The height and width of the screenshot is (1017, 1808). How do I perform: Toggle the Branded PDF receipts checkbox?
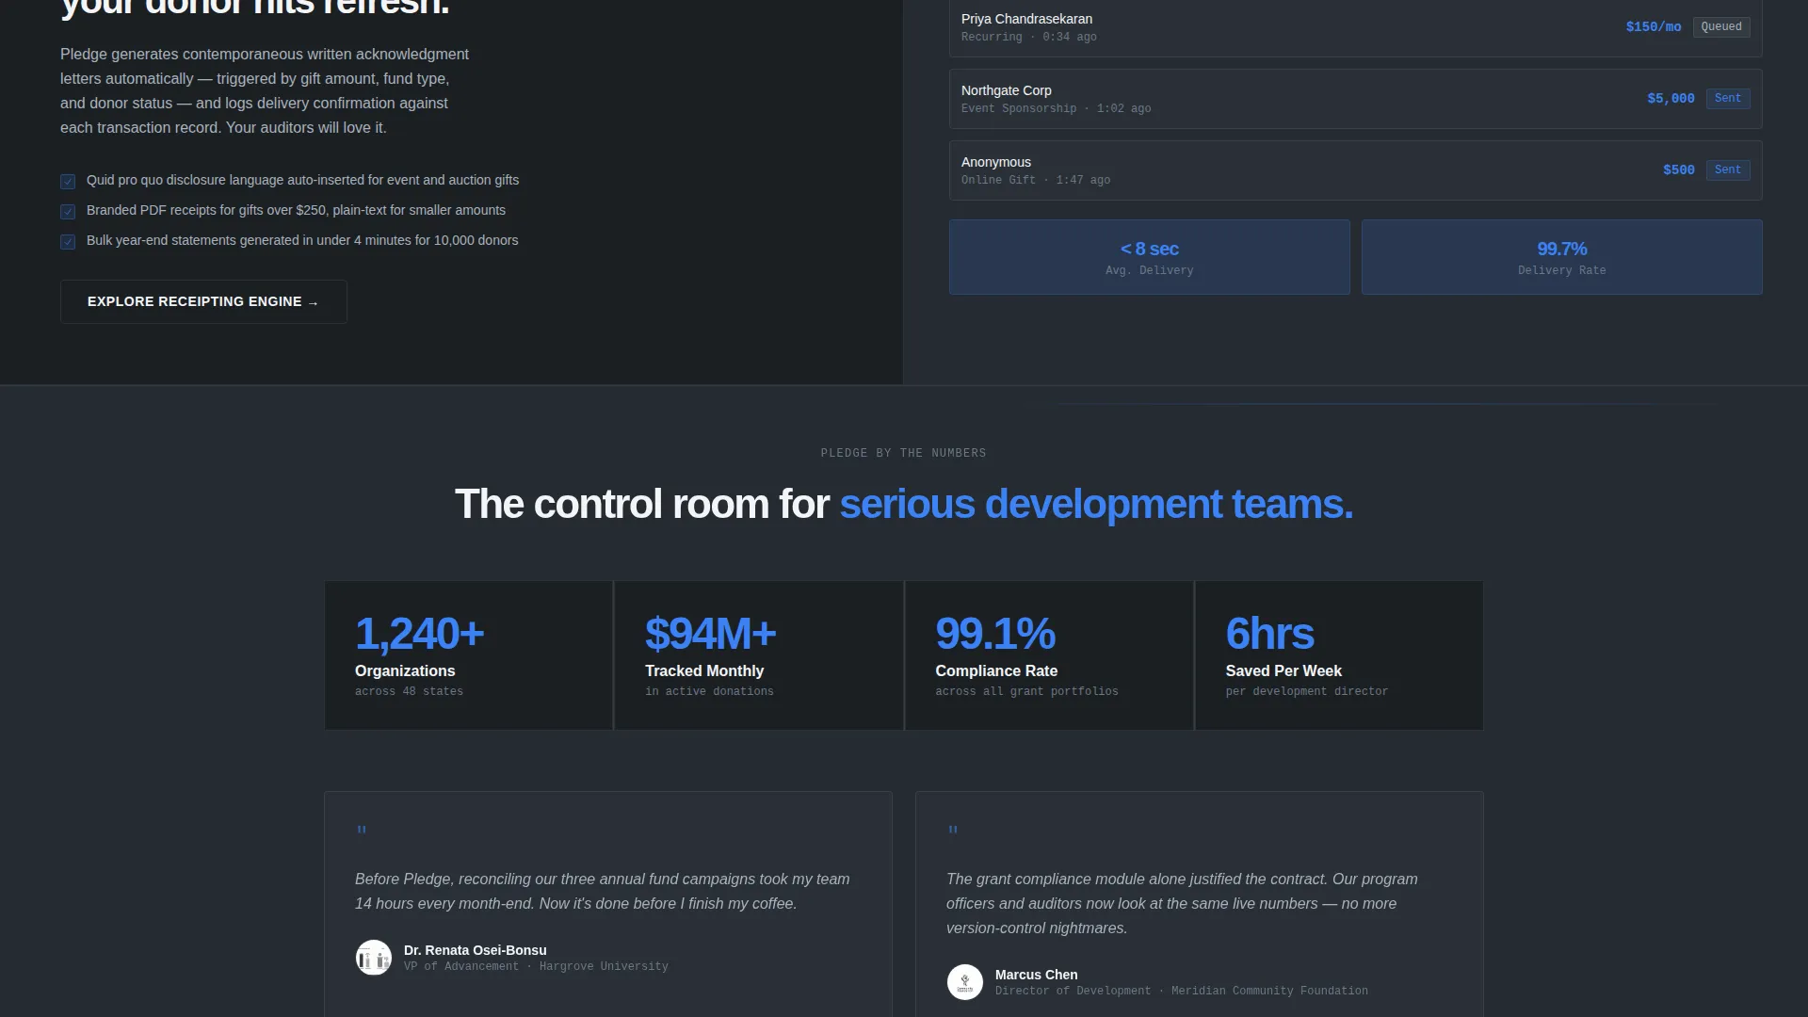tap(68, 212)
